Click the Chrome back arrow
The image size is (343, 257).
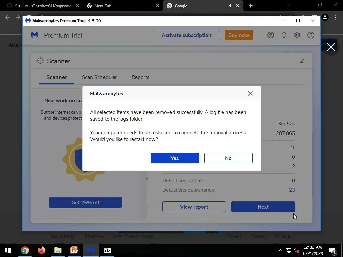7,17
